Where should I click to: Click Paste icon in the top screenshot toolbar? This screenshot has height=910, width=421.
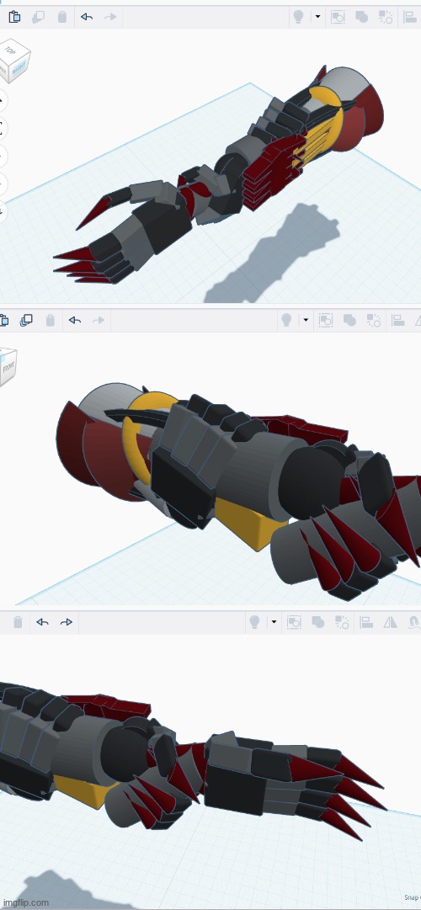(14, 17)
